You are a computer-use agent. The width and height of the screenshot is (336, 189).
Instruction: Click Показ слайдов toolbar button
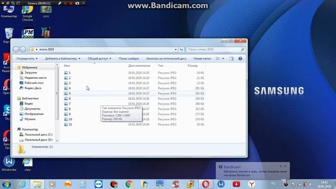pyautogui.click(x=129, y=58)
